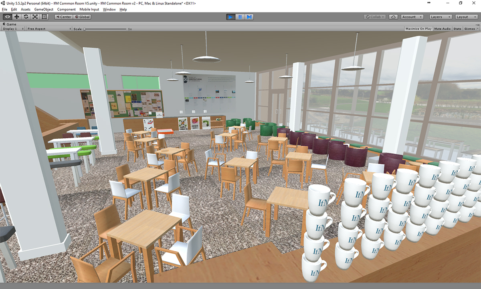Viewport: 481px width, 289px height.
Task: Toggle the Gizmos button
Action: [x=469, y=29]
